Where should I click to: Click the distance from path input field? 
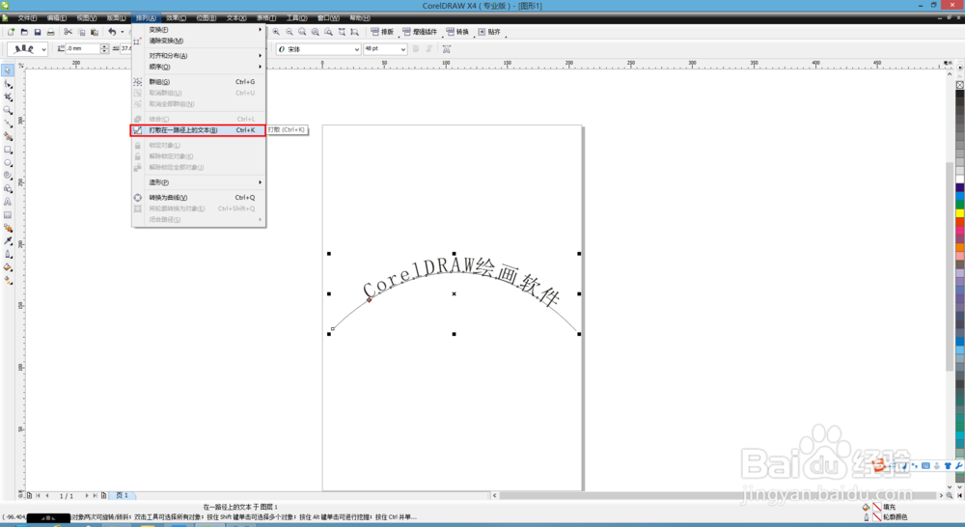[82, 48]
